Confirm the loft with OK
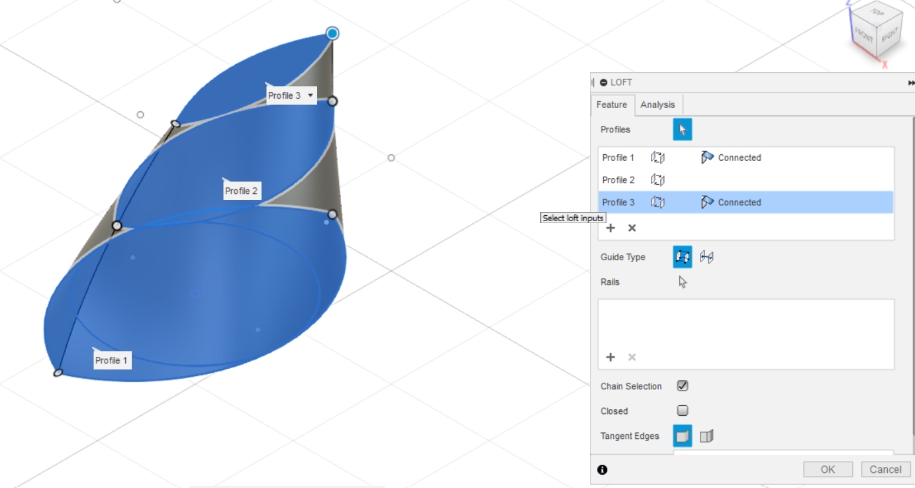This screenshot has width=915, height=488. pos(828,469)
